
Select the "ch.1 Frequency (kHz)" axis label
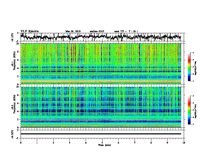(x=14, y=61)
